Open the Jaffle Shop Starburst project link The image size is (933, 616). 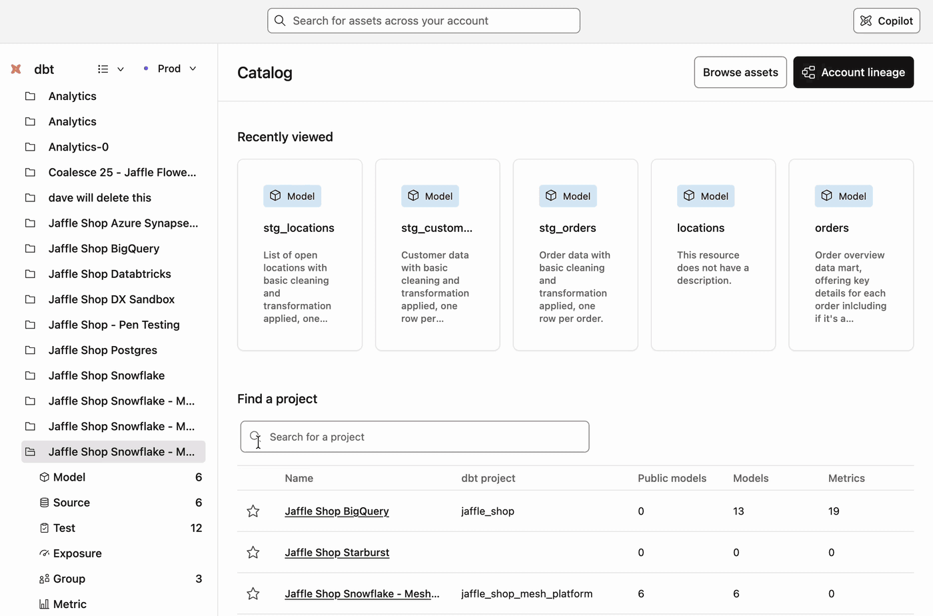(x=337, y=553)
